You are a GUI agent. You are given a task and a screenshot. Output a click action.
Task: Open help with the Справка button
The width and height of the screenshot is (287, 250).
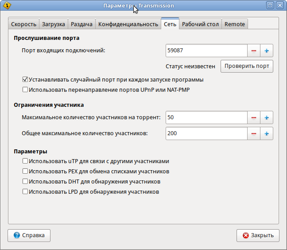click(29, 235)
